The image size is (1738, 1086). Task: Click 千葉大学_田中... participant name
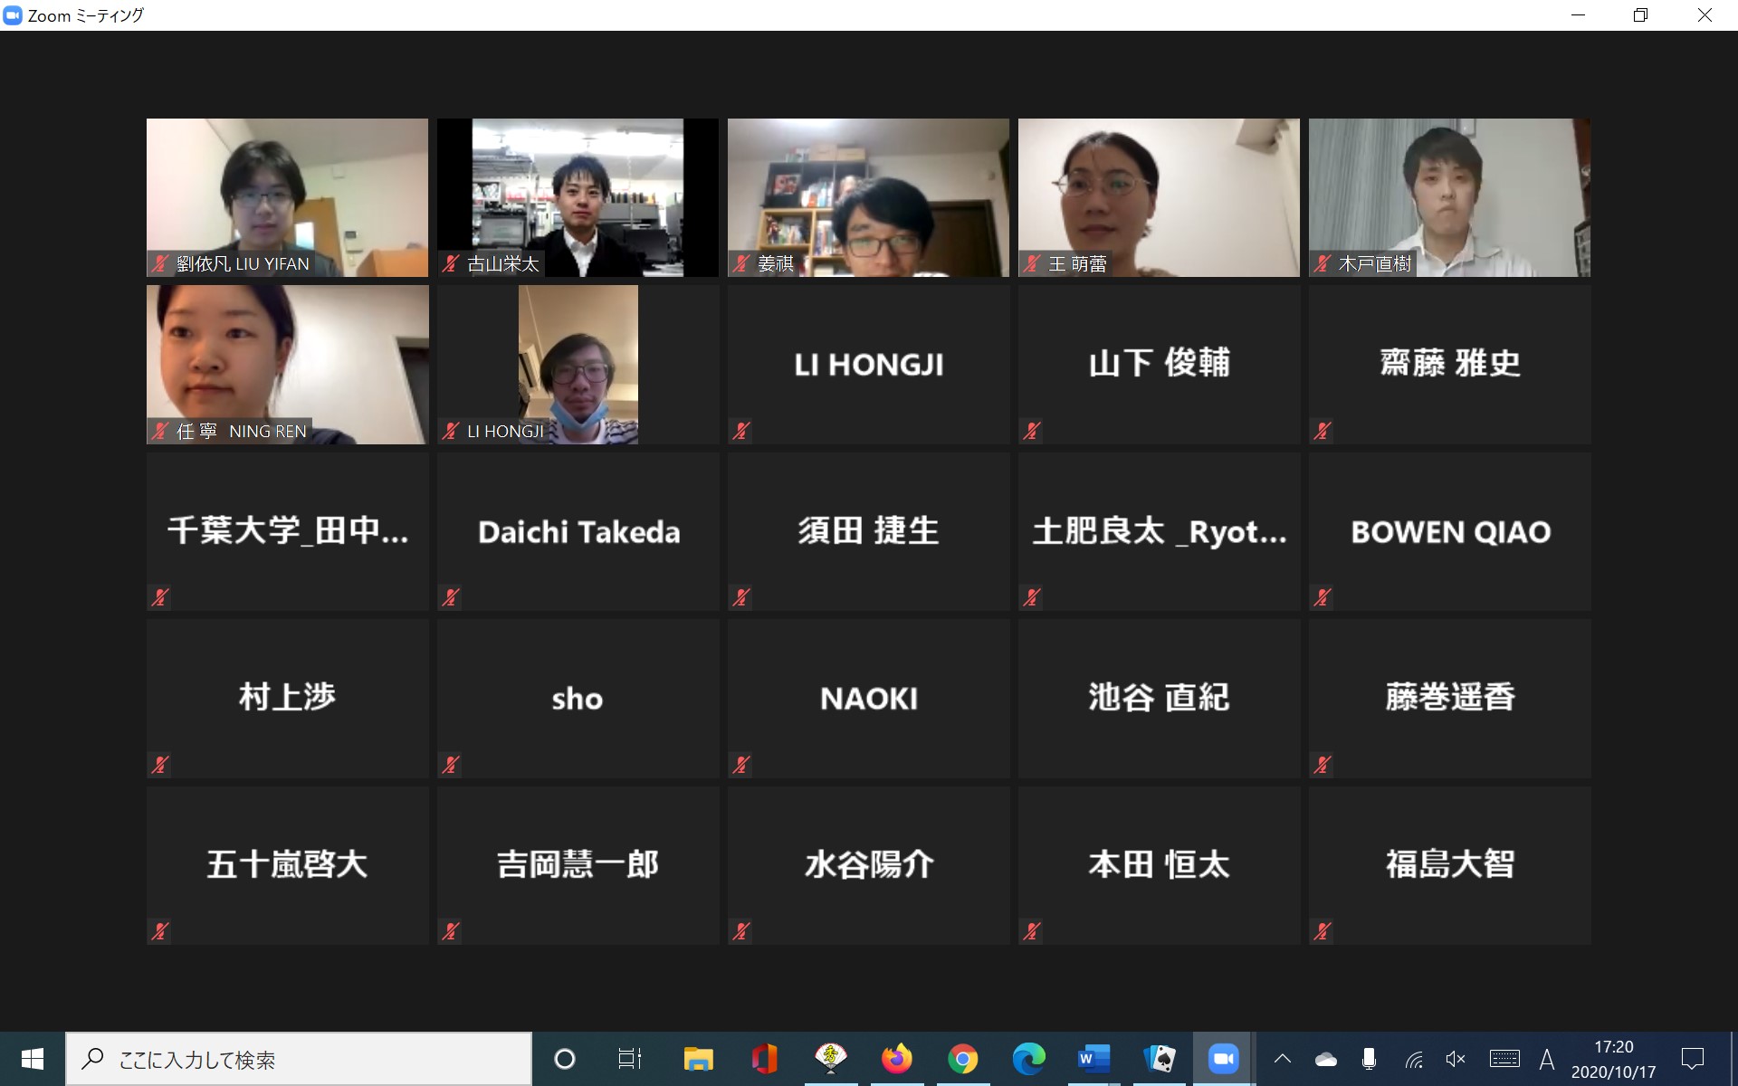coord(288,531)
